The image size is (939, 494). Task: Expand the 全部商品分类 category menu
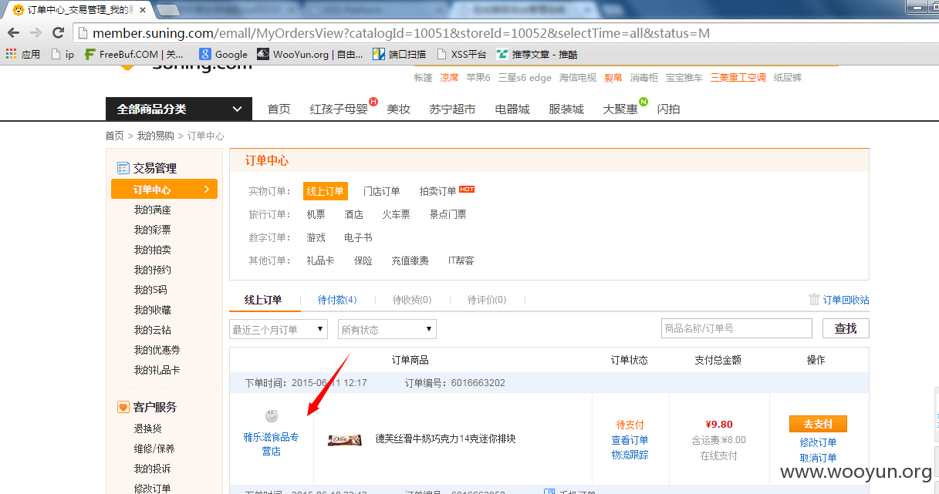coord(179,109)
